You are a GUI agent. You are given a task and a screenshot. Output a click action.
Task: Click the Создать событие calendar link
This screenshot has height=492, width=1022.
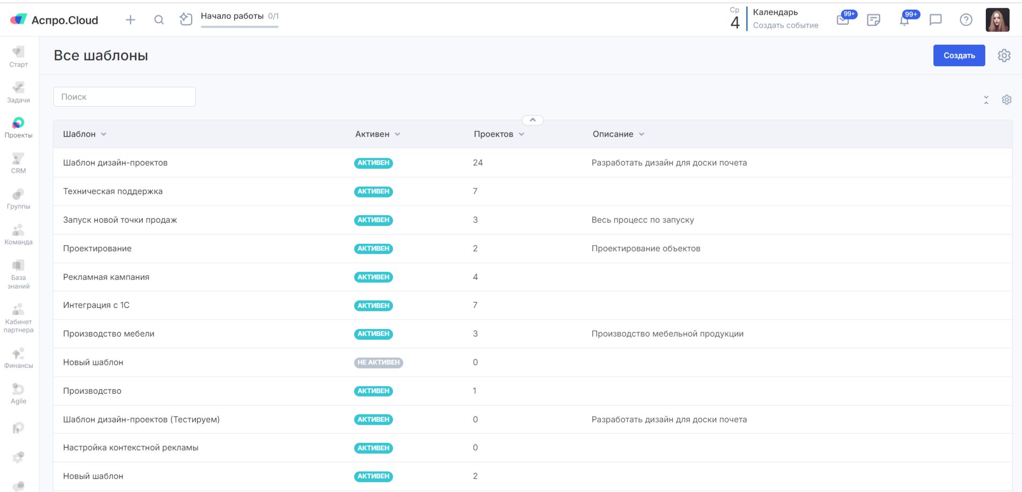coord(785,25)
